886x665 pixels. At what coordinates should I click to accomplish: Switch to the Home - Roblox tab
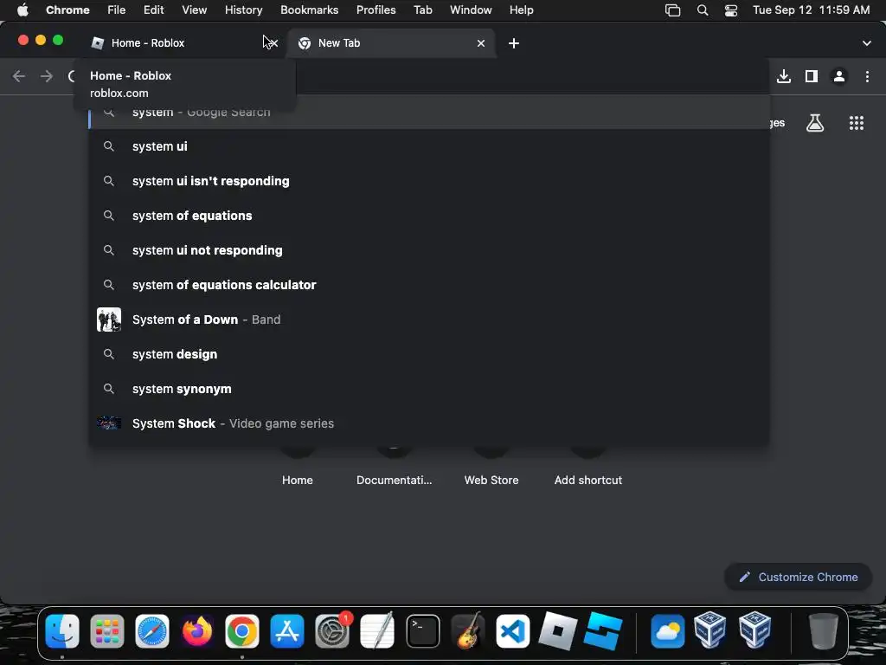[x=182, y=43]
